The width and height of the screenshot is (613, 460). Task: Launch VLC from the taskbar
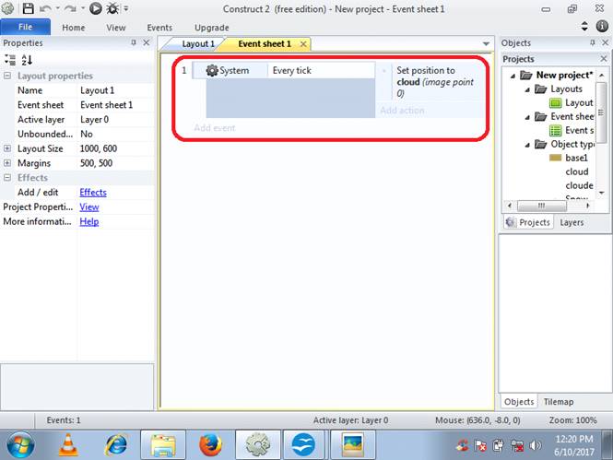pyautogui.click(x=68, y=444)
